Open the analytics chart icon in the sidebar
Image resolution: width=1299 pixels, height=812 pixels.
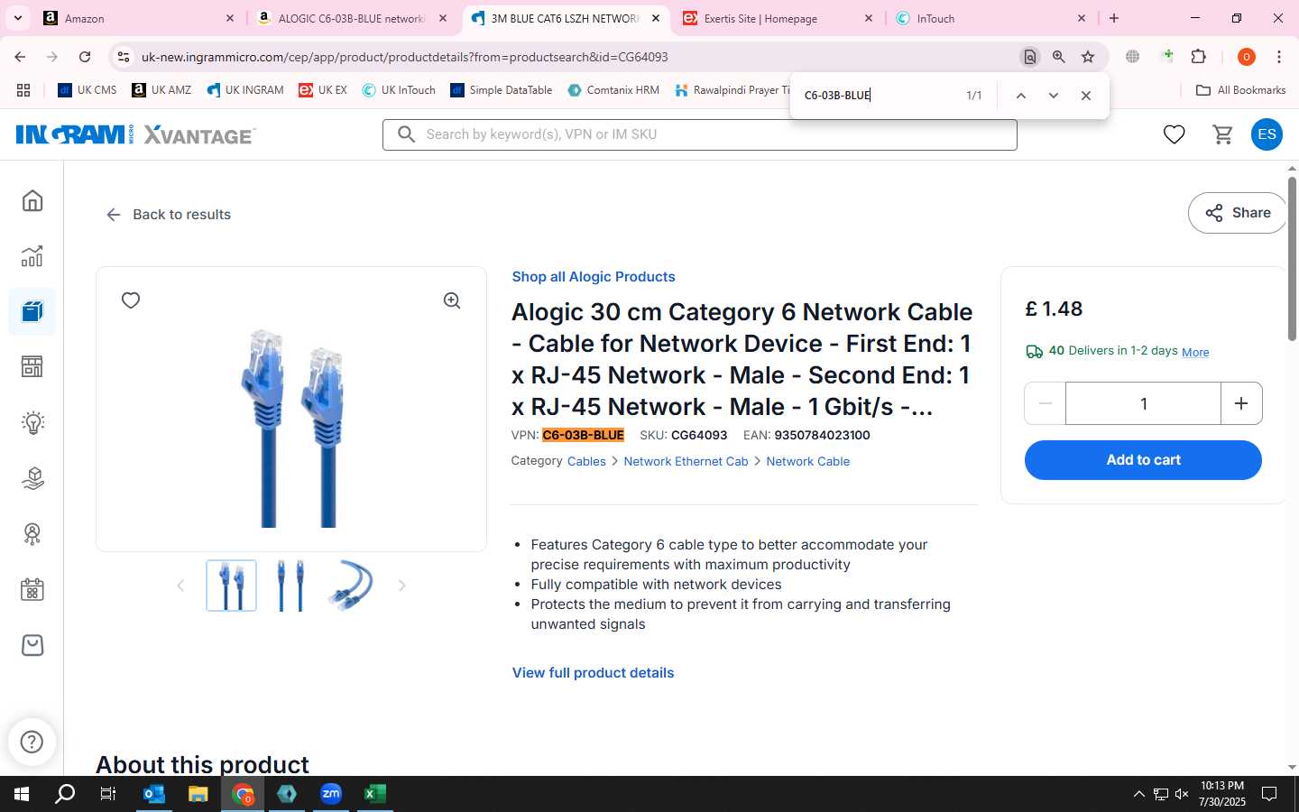32,256
